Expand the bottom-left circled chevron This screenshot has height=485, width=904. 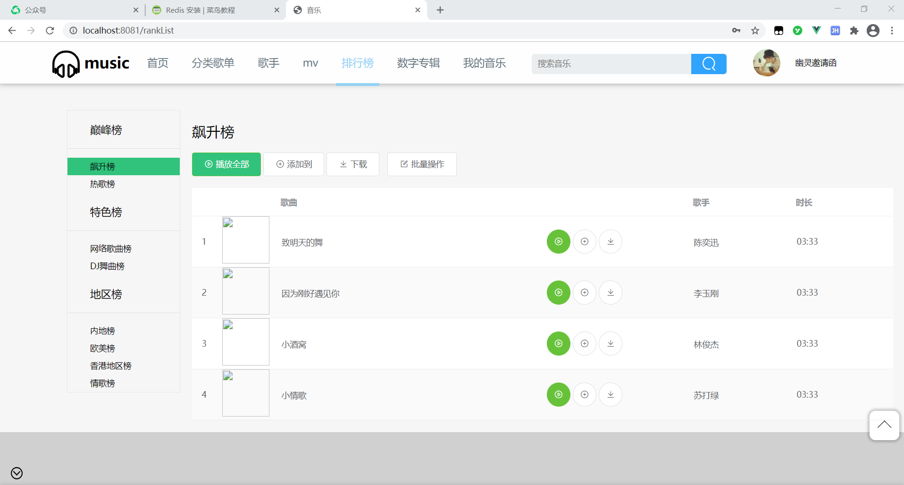click(x=17, y=473)
